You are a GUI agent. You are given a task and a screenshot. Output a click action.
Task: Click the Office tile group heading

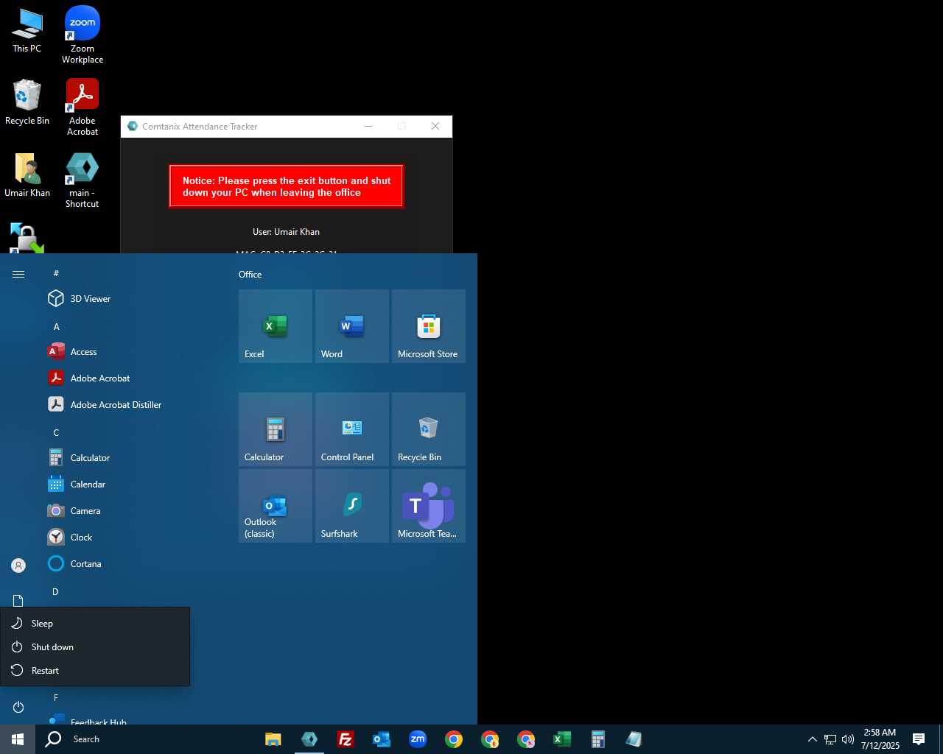[x=250, y=275]
